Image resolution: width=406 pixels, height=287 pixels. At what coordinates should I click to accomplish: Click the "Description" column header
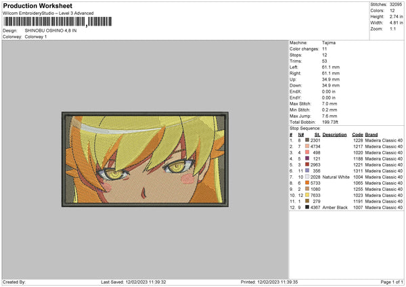[x=334, y=135]
